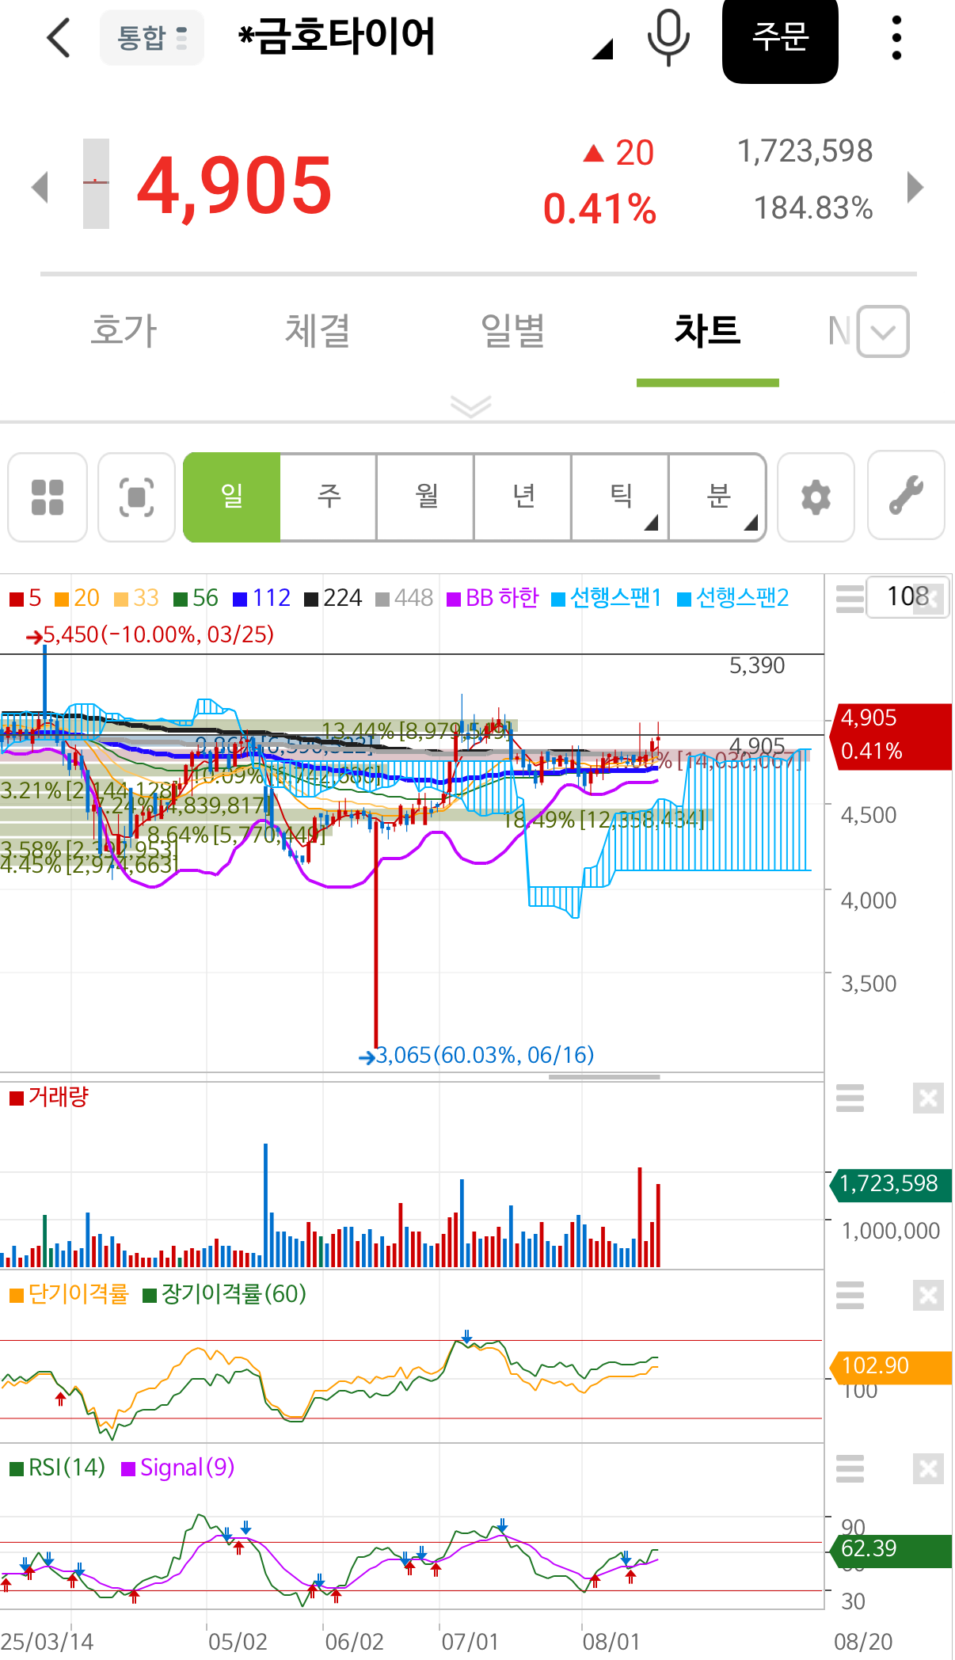Switch to the 일별 tab
Image resolution: width=955 pixels, height=1660 pixels.
512,330
